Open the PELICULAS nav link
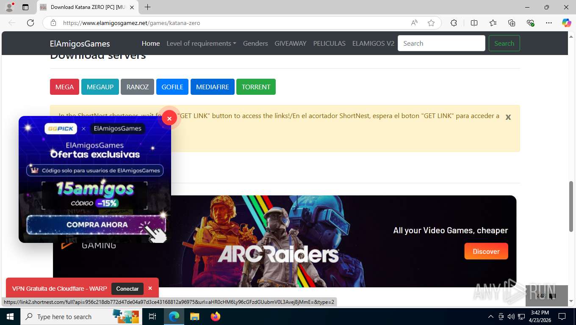Viewport: 576px width, 325px height. [x=330, y=43]
